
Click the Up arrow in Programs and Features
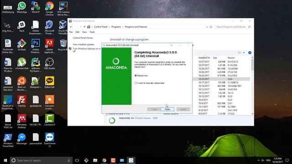[84, 27]
